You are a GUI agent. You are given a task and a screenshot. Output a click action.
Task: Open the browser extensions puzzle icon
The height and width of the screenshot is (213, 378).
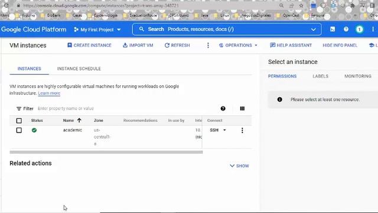click(x=353, y=5)
